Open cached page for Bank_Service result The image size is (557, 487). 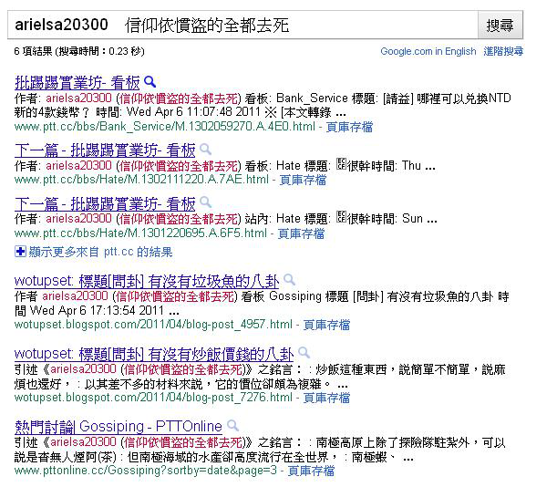pyautogui.click(x=349, y=127)
